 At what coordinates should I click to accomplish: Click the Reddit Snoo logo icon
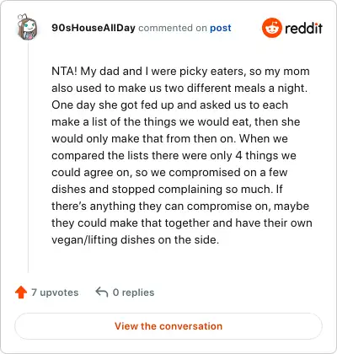271,28
